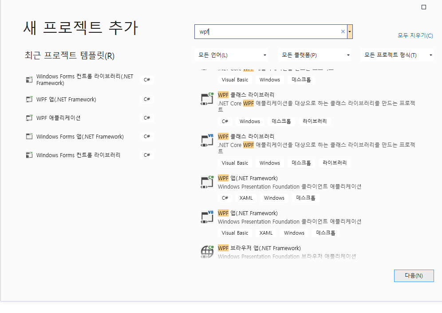Screen dimensions: 442x313
Task: Click C# tag of WPF 클래스 라이브러리 result
Action: point(225,121)
